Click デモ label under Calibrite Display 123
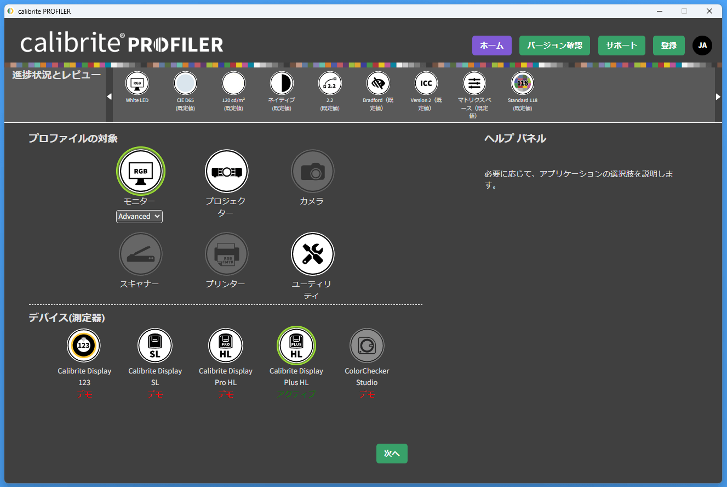Image resolution: width=727 pixels, height=487 pixels. click(x=84, y=394)
